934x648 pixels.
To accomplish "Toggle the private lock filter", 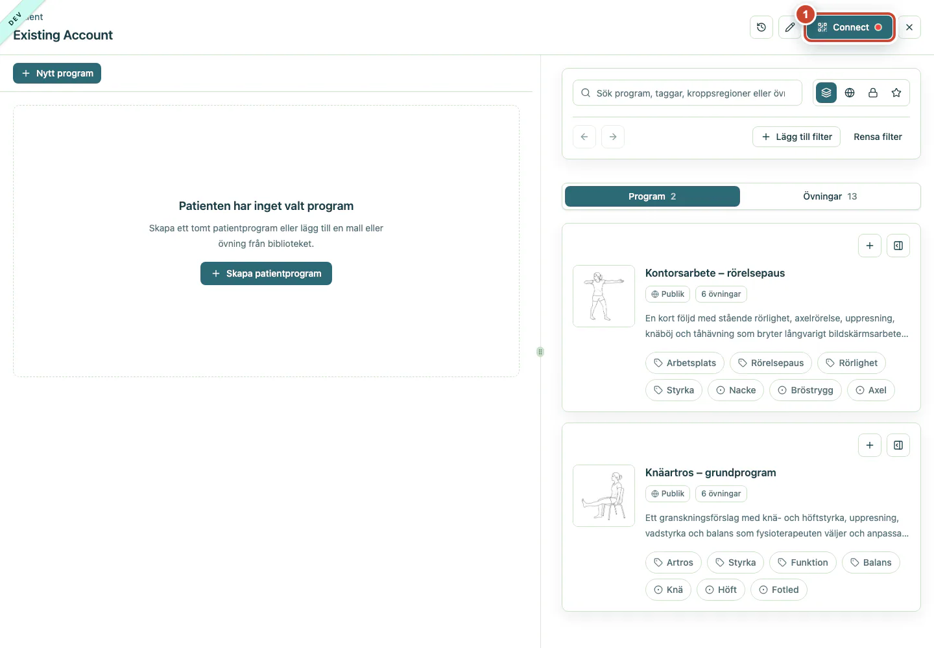I will 873,93.
